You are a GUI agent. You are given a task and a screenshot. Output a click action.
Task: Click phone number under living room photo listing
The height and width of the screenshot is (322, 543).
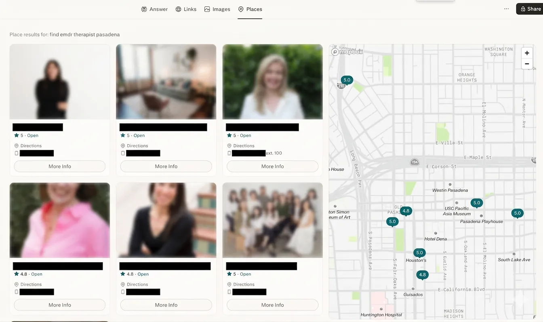click(143, 153)
